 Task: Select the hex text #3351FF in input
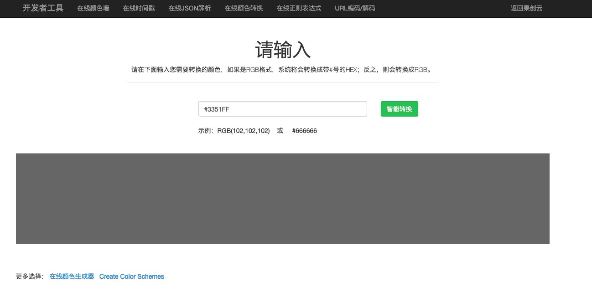(x=217, y=109)
